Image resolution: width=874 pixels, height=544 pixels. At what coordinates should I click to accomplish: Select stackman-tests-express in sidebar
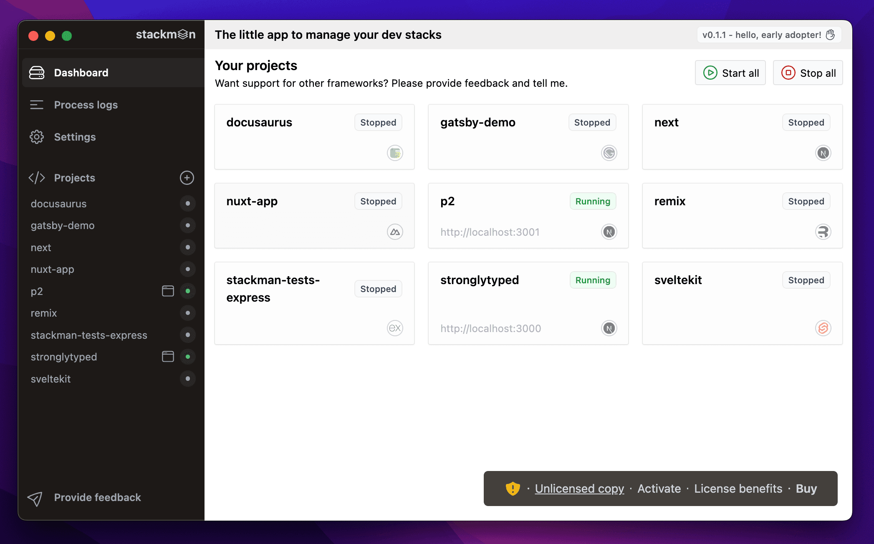89,335
